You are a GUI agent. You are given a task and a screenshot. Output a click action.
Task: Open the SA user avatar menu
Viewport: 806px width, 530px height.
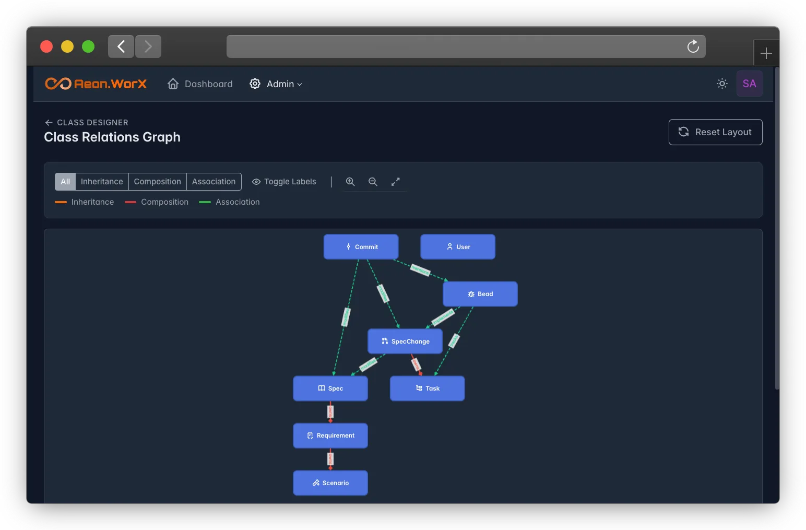point(749,84)
